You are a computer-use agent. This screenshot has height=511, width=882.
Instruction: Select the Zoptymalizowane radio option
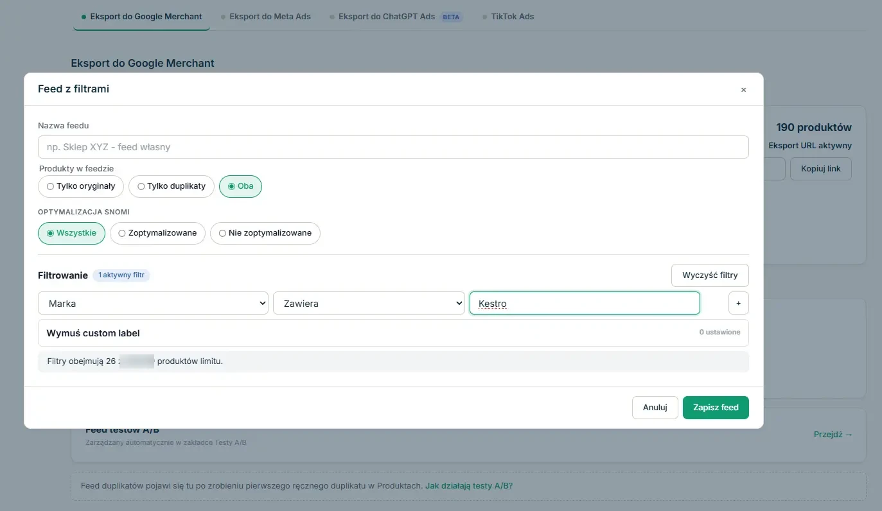pyautogui.click(x=157, y=233)
